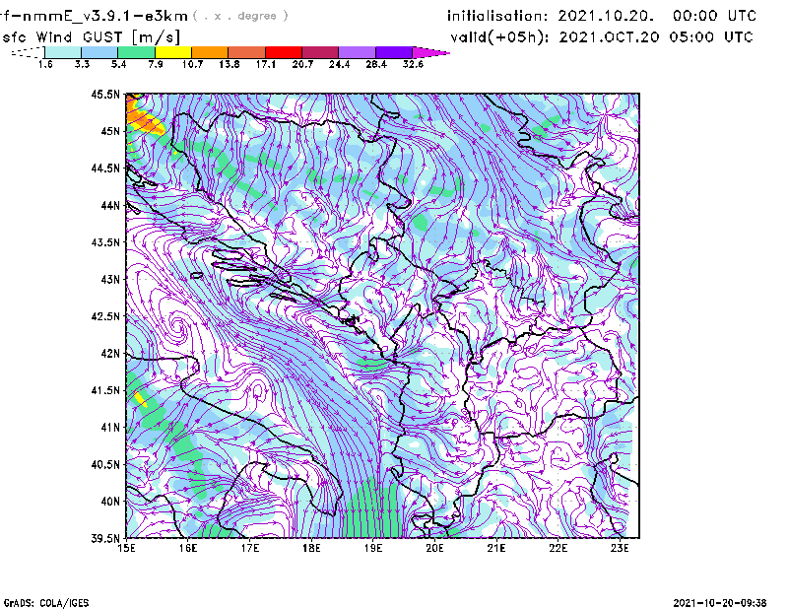The width and height of the screenshot is (788, 609).
Task: Click the '2021-10-20-09:38' timestamp footer
Action: (720, 603)
